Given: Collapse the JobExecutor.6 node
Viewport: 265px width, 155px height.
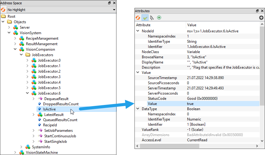Looking at the screenshot, I should tap(28, 93).
